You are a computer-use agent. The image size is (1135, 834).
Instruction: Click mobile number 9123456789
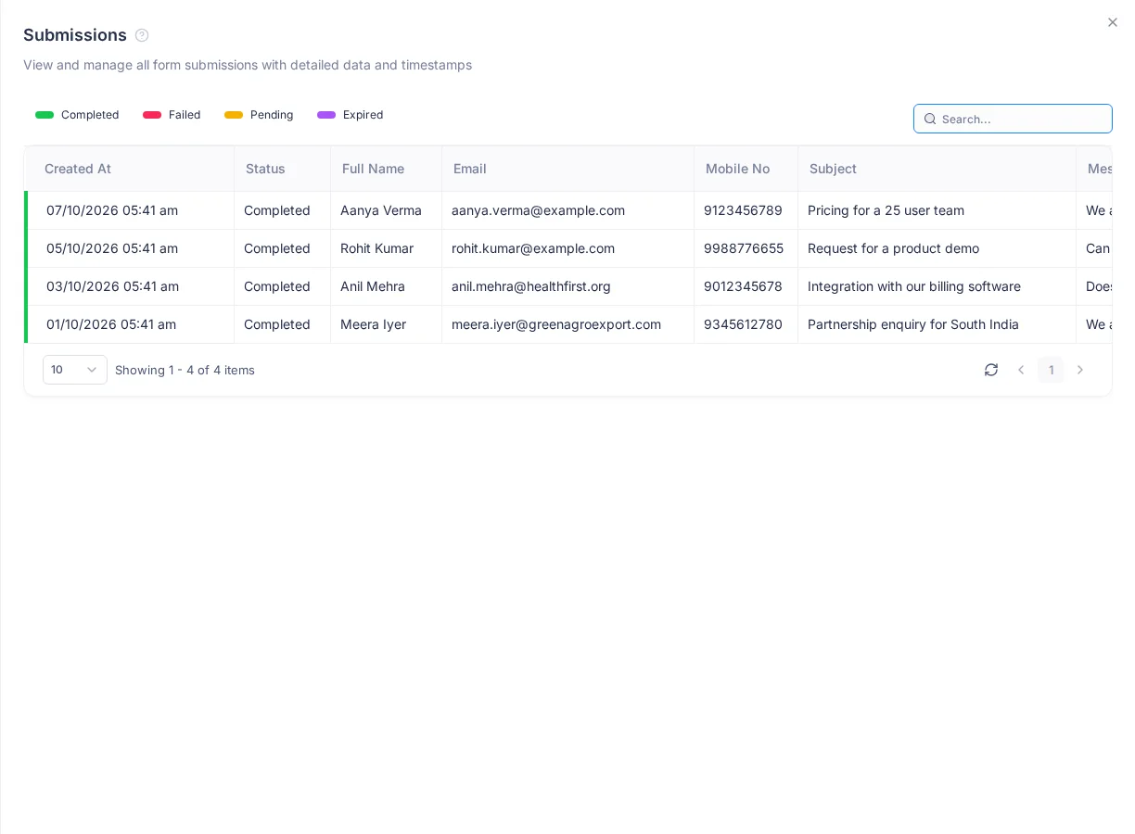click(x=743, y=210)
